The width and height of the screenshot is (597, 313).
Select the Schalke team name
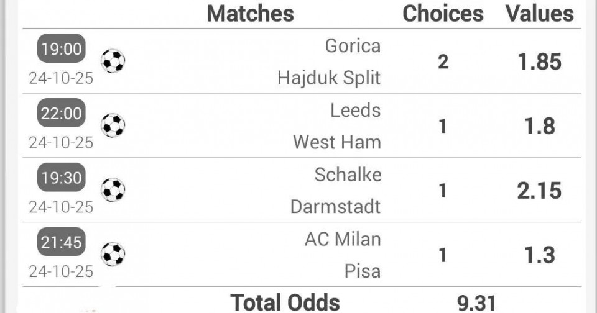pos(348,175)
